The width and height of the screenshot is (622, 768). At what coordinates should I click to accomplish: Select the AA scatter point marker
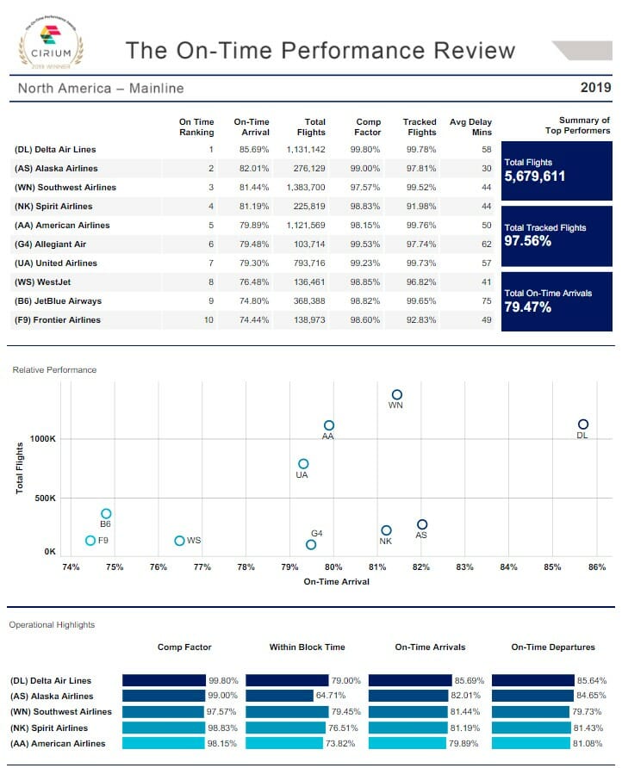pyautogui.click(x=329, y=425)
